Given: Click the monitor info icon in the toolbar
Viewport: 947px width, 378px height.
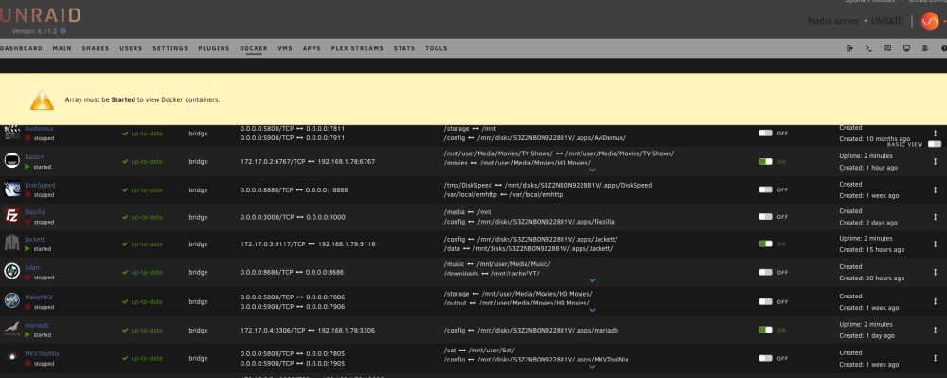Looking at the screenshot, I should [x=906, y=48].
